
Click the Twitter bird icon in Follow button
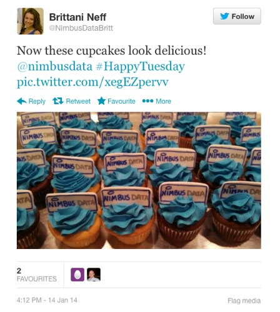coord(224,16)
